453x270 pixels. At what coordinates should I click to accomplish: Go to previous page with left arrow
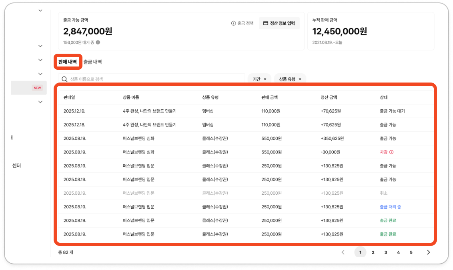[x=343, y=252]
